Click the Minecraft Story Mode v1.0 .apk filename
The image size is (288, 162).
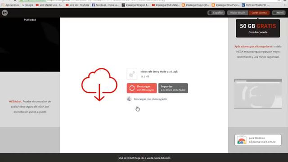159,72
